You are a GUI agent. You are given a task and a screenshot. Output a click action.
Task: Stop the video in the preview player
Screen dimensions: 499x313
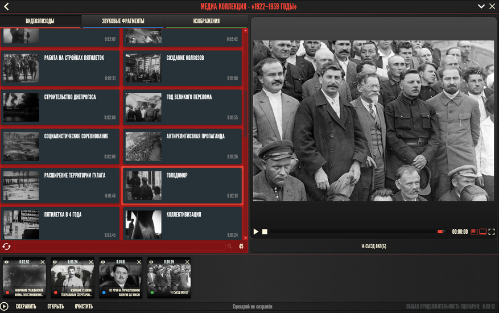(x=265, y=232)
